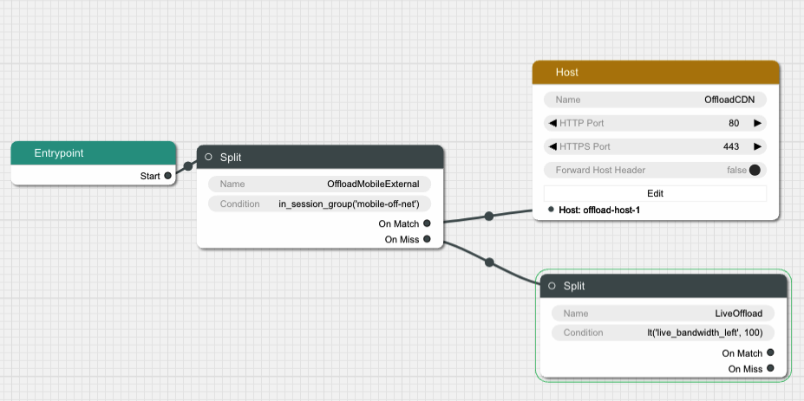The image size is (804, 401).
Task: Toggle the Forward Host Header switch
Action: [755, 170]
